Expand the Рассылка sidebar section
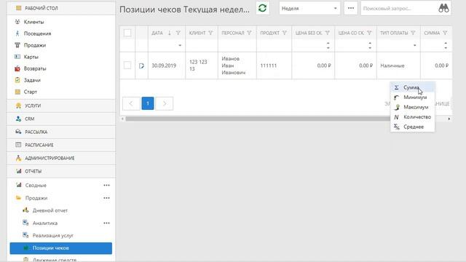 61,132
